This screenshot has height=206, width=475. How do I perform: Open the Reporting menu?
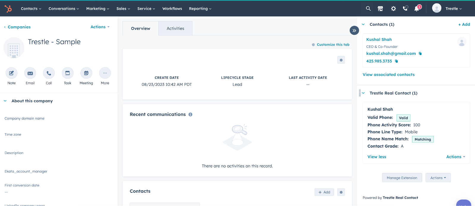(x=200, y=9)
